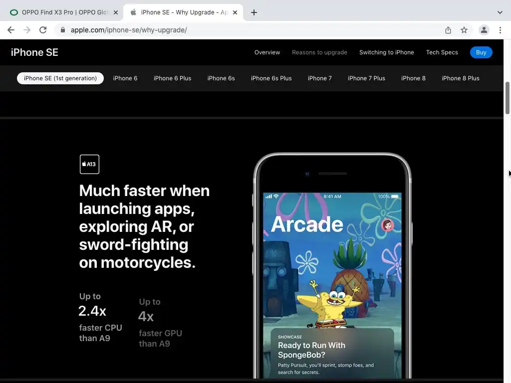Share this page using the share icon
Image resolution: width=511 pixels, height=383 pixels.
click(x=448, y=30)
